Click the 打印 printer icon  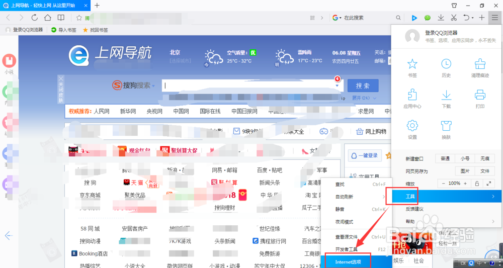click(x=480, y=95)
